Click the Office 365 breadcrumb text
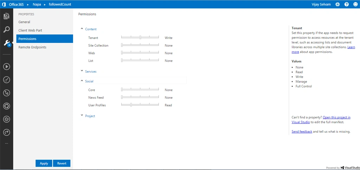Screen dimensions: 360x170 click(16, 4)
